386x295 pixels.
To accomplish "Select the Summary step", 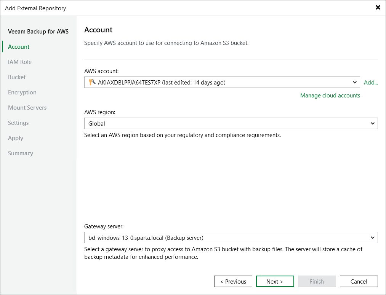I will [21, 153].
